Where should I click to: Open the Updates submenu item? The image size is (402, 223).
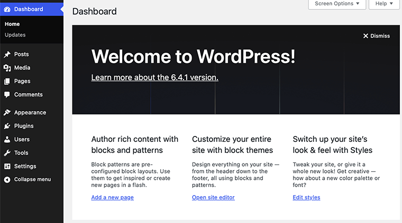(15, 35)
